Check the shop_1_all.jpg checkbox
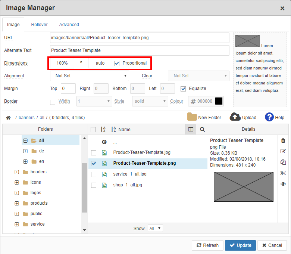This screenshot has width=291, height=254. pos(94,185)
